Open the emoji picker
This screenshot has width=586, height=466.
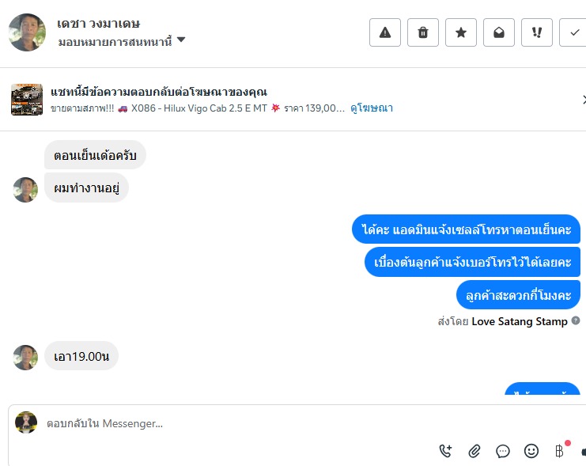click(x=531, y=451)
